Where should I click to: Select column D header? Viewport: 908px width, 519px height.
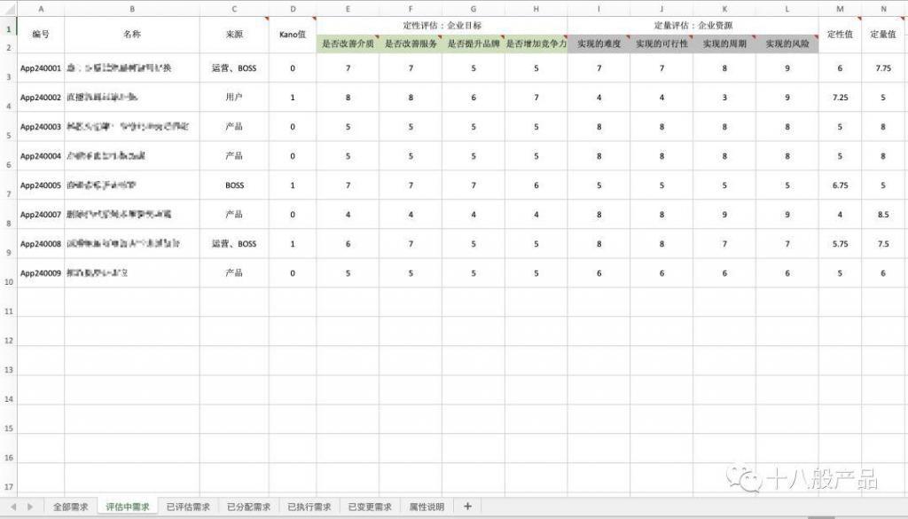pyautogui.click(x=293, y=9)
